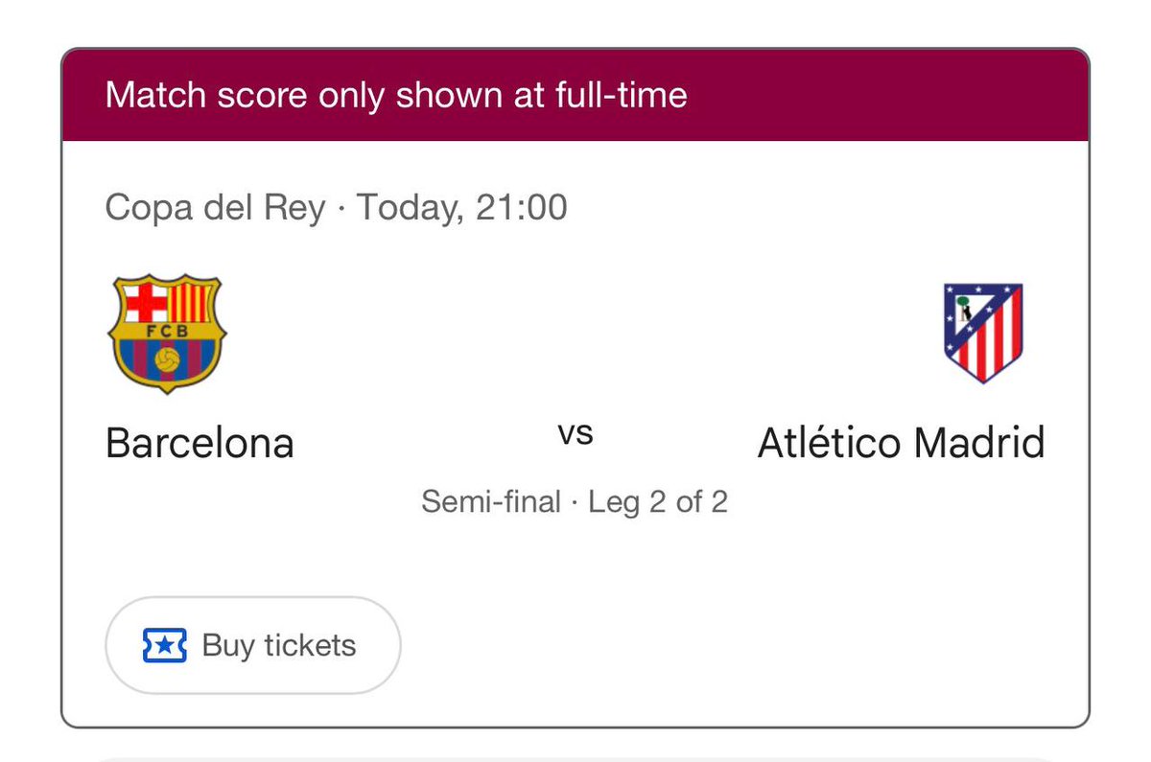Click the 'vs' text between teams

575,433
